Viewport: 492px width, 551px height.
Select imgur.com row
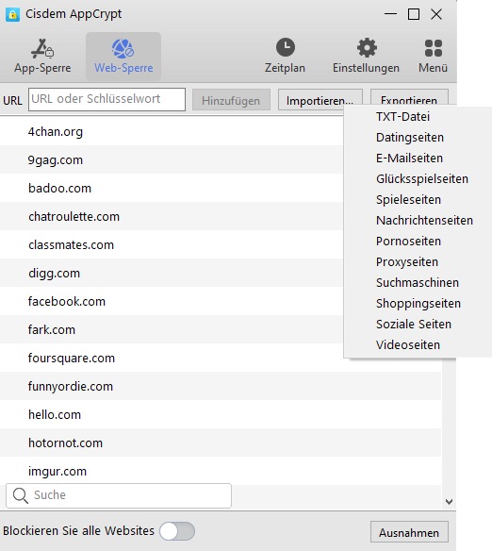(x=221, y=471)
